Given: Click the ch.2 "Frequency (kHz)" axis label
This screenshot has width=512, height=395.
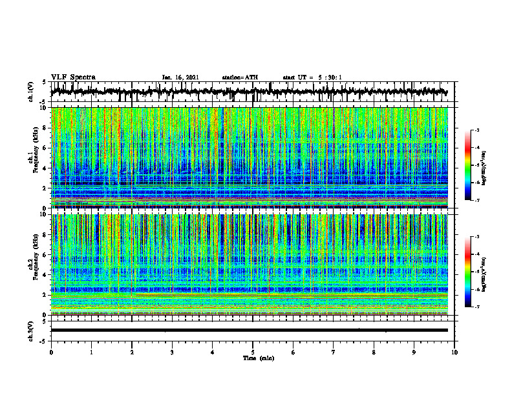Looking at the screenshot, I should pyautogui.click(x=36, y=257).
